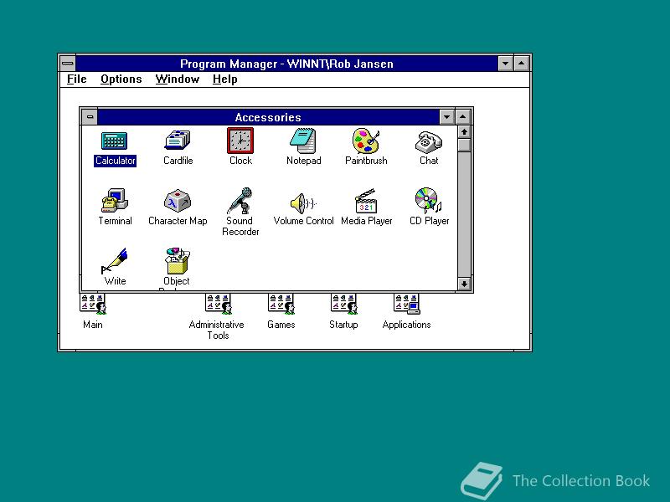This screenshot has height=502, width=670.
Task: Click the Accessories scrollbar down arrow
Action: coord(464,284)
